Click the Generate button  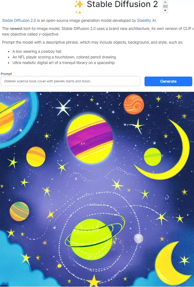(168, 81)
